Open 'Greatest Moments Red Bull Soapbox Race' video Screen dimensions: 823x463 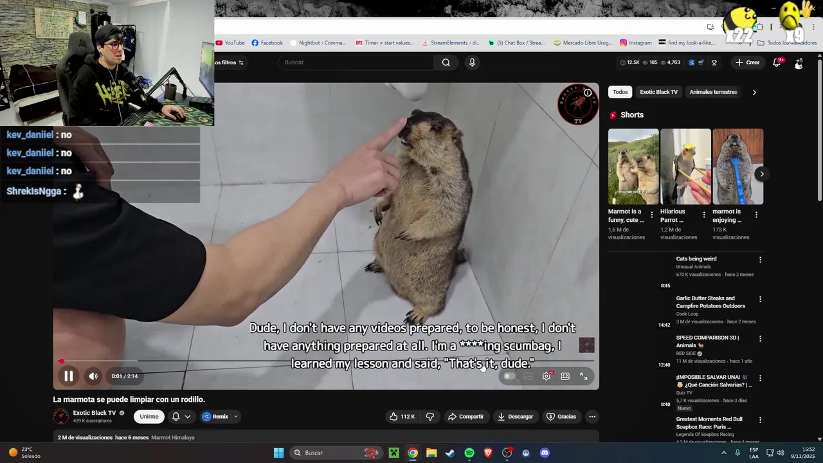tap(709, 422)
